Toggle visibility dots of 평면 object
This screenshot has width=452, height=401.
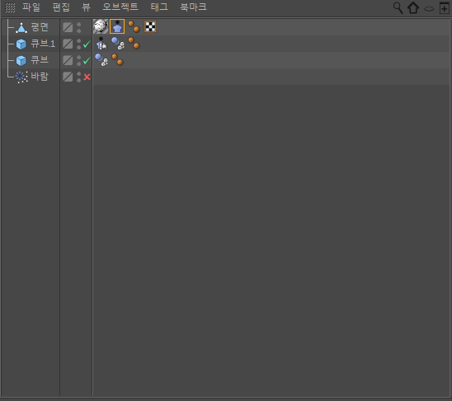click(79, 28)
